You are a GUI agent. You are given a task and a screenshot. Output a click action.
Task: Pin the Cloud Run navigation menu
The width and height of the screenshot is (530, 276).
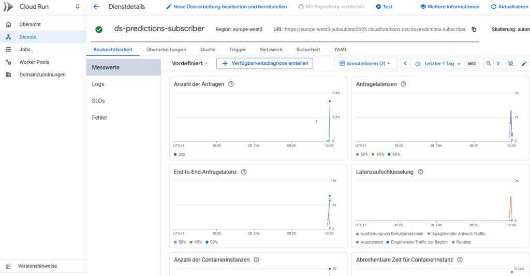78,7
